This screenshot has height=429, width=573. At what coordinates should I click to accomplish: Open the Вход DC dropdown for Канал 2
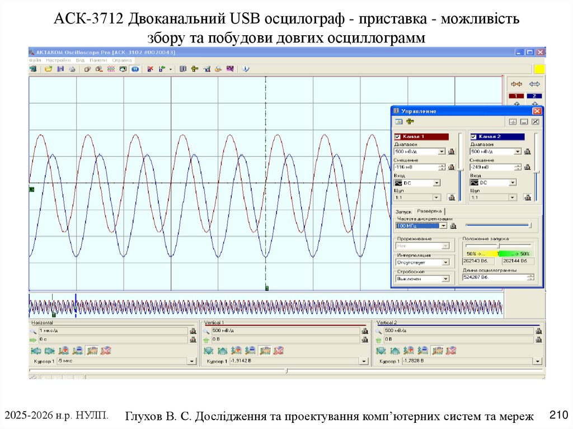click(512, 183)
